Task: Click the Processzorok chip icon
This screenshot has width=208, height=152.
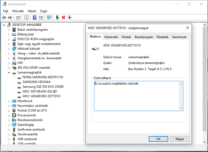Action: pos(14,115)
